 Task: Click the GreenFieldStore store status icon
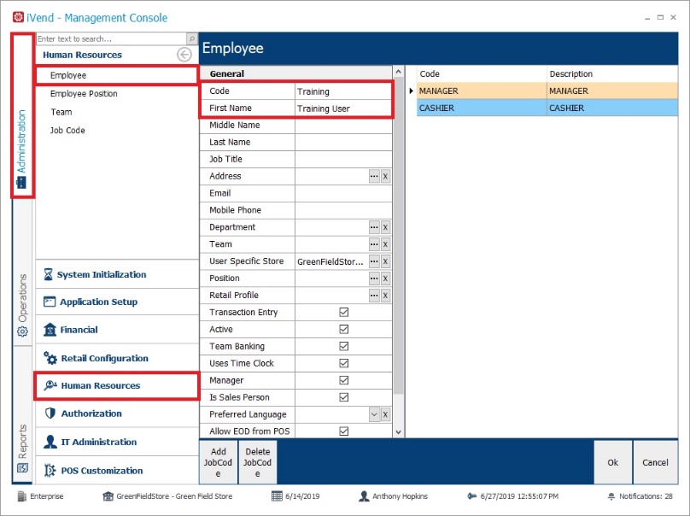(108, 496)
